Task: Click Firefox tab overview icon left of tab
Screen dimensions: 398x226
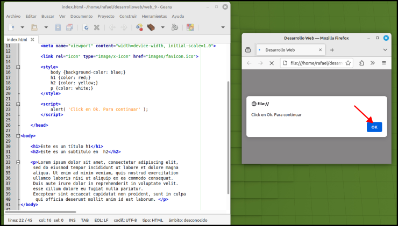Action: (x=248, y=50)
